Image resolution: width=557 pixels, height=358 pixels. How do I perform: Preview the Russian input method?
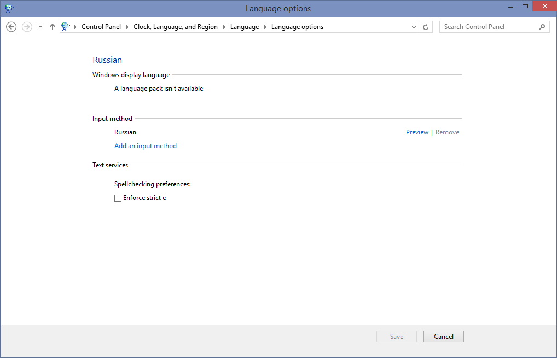coord(417,132)
